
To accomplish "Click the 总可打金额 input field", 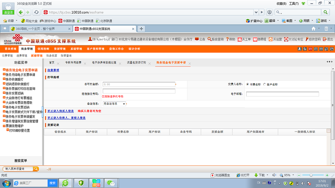I will 139,84.
